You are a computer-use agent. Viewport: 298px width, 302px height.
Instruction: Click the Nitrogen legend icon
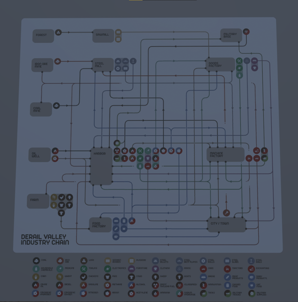83,293
